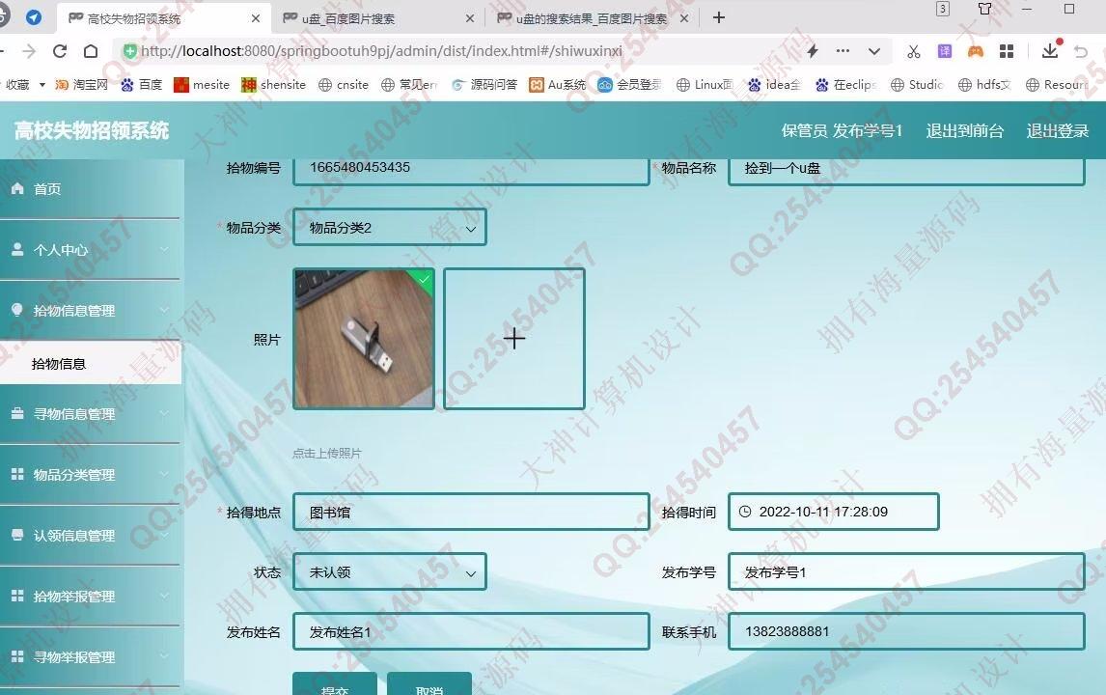Click the forward navigation arrow

29,51
